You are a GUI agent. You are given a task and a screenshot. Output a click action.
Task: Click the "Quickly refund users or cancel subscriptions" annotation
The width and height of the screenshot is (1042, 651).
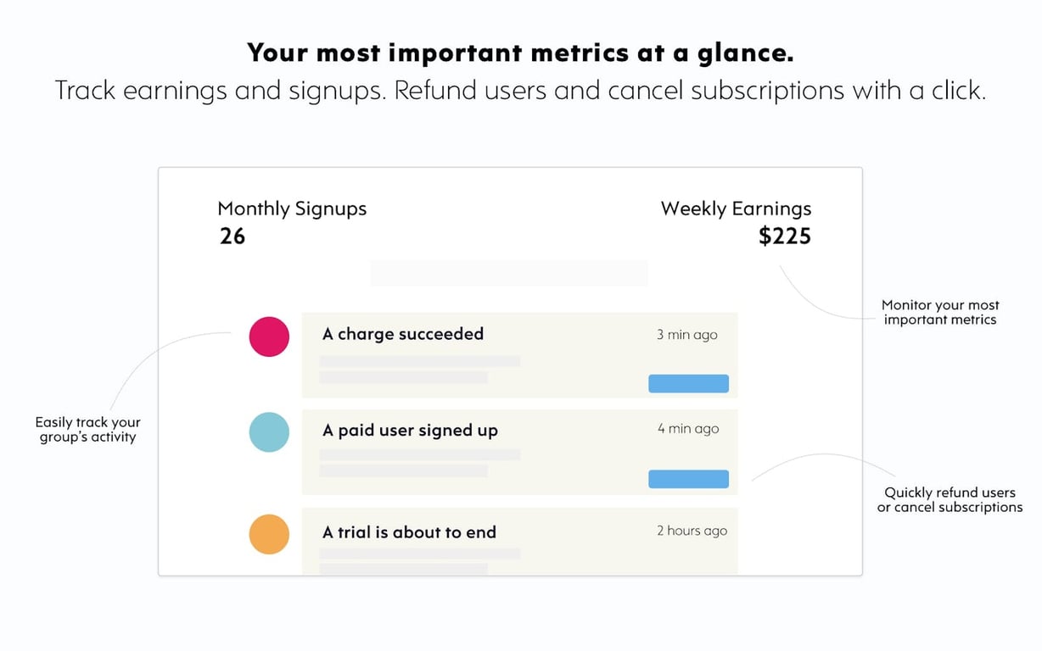coord(950,499)
